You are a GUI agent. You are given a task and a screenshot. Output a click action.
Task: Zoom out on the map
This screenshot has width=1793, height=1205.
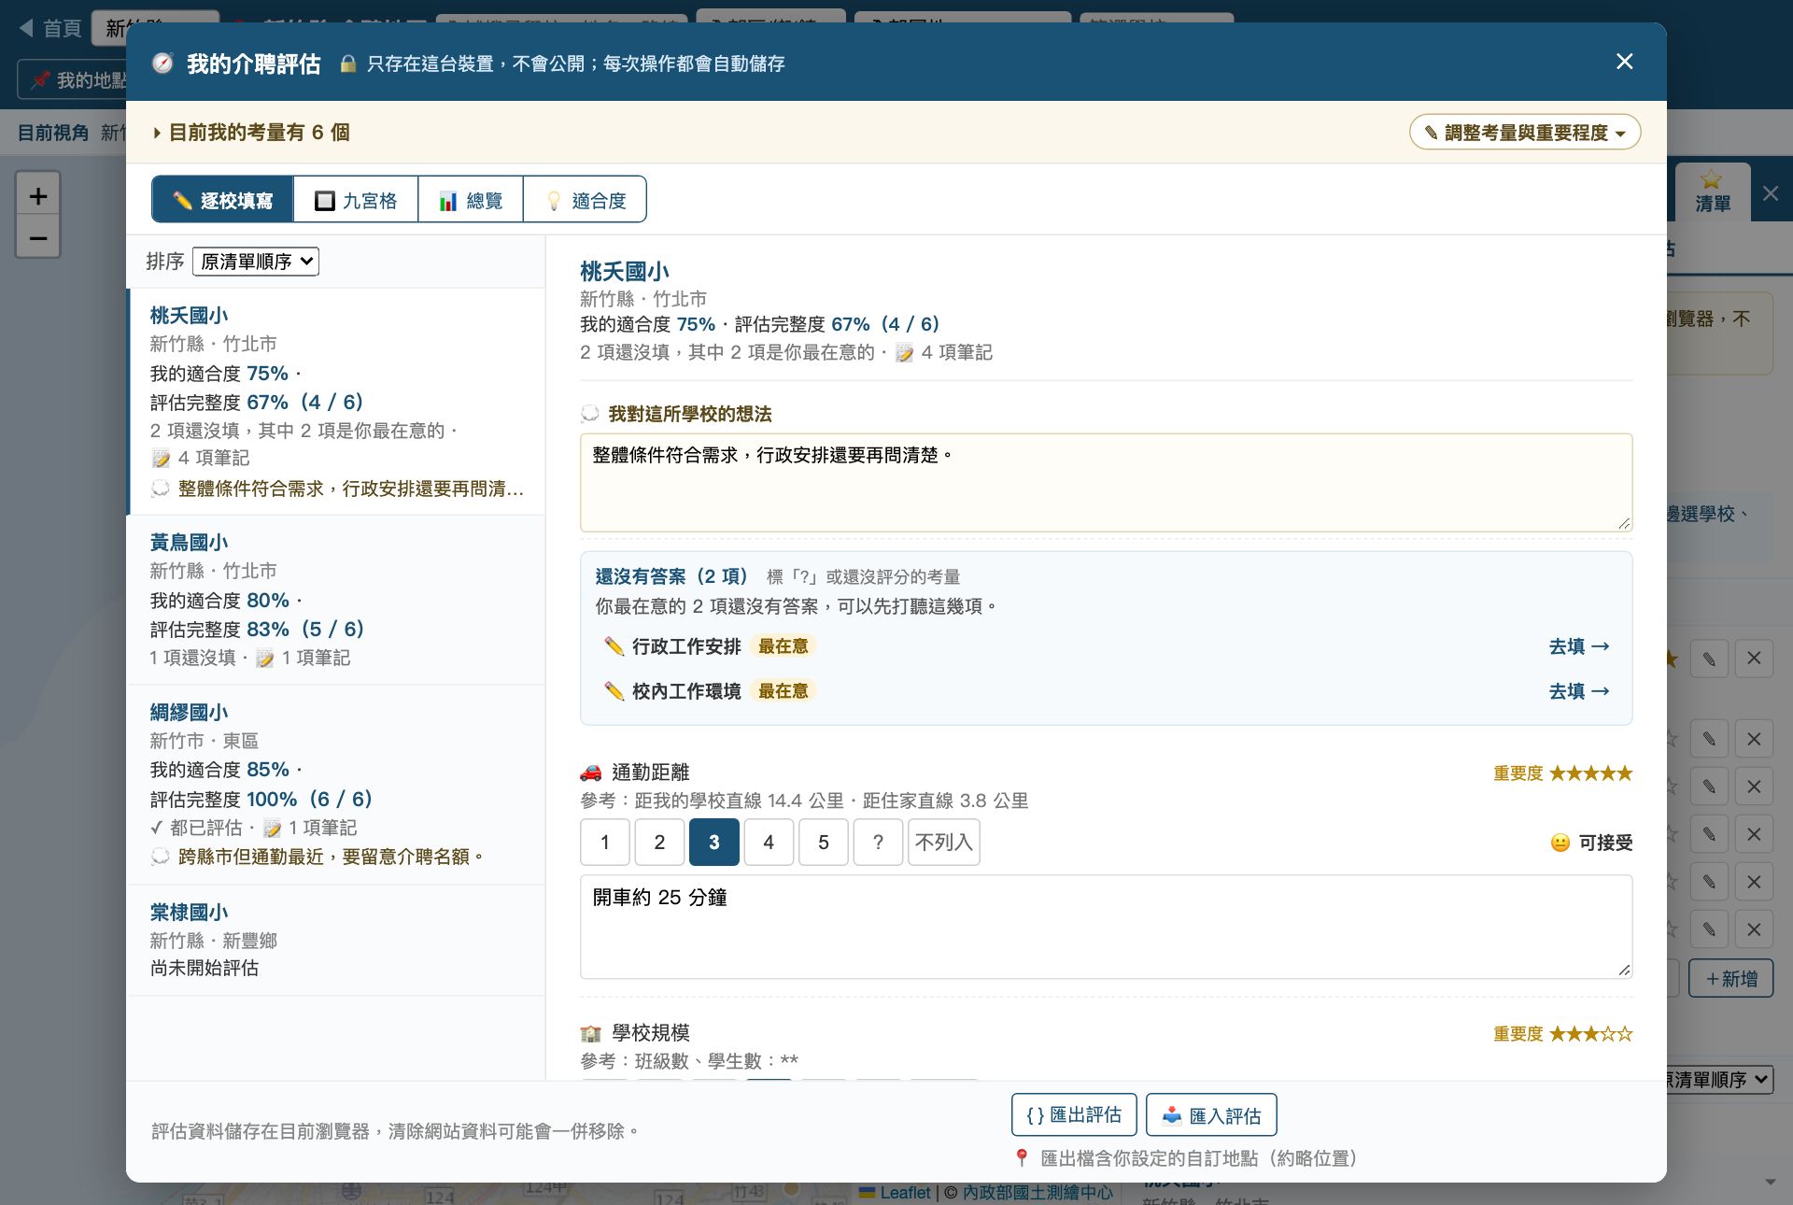[38, 238]
